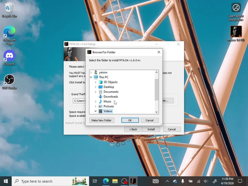This screenshot has height=186, width=248.
Task: Select the Desktop folder icon in tree
Action: coord(100,87)
